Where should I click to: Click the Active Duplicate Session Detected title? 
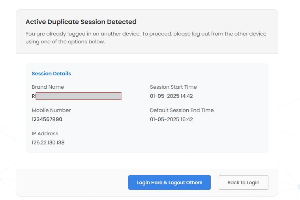[81, 22]
